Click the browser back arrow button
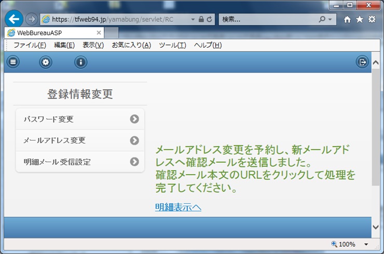 click(14, 19)
